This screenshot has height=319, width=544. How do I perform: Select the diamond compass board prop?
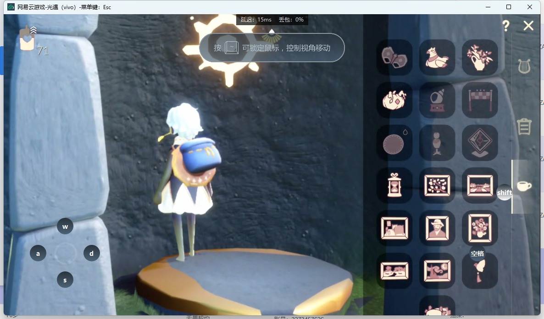(480, 143)
